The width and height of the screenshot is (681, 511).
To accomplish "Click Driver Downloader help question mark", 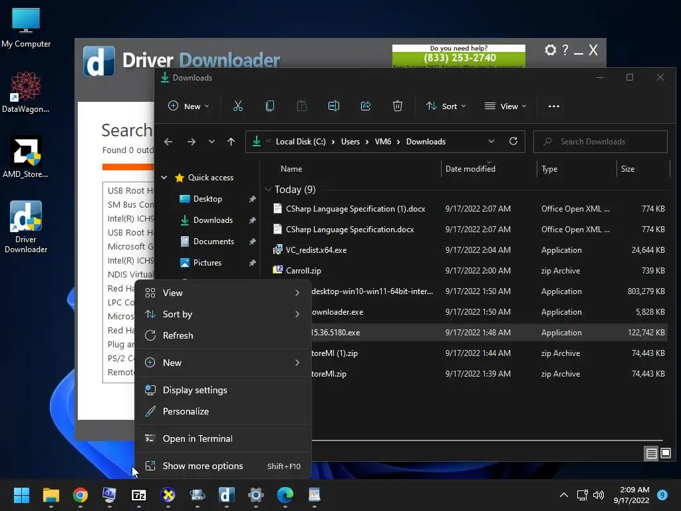I will point(565,50).
